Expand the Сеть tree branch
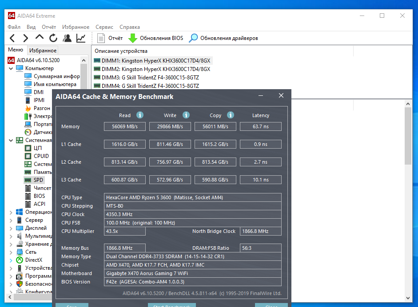This screenshot has width=418, height=307. click(11, 252)
